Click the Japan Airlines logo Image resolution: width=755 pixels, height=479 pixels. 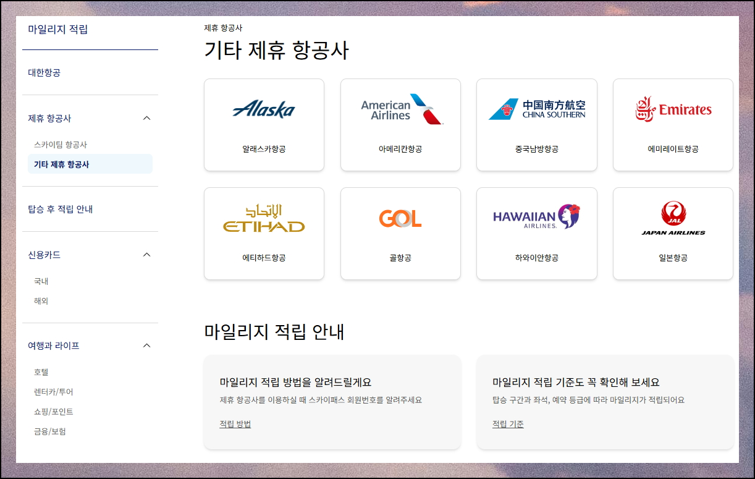pos(673,218)
